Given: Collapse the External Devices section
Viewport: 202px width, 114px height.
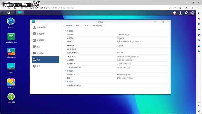Looking at the screenshot, I should pos(65,82).
